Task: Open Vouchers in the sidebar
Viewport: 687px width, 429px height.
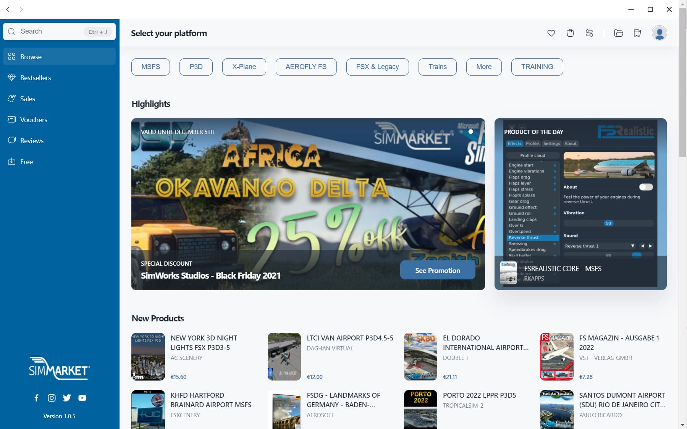Action: click(34, 119)
